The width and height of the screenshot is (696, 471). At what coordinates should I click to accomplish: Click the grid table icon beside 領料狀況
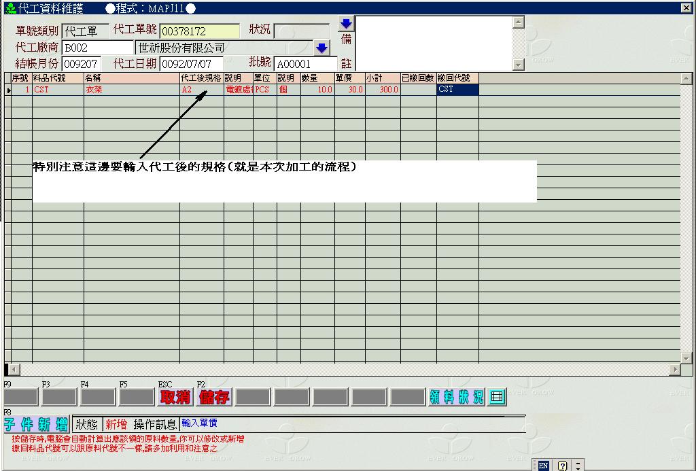(498, 397)
